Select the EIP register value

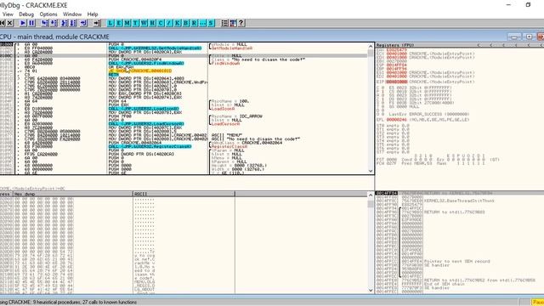[x=397, y=82]
